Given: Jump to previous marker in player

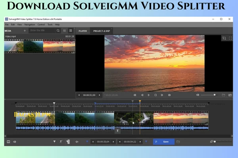Looking at the screenshot, I should coord(135,95).
